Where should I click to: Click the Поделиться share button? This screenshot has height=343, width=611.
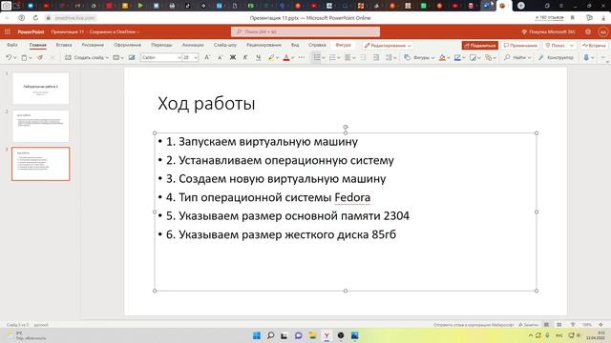point(480,46)
